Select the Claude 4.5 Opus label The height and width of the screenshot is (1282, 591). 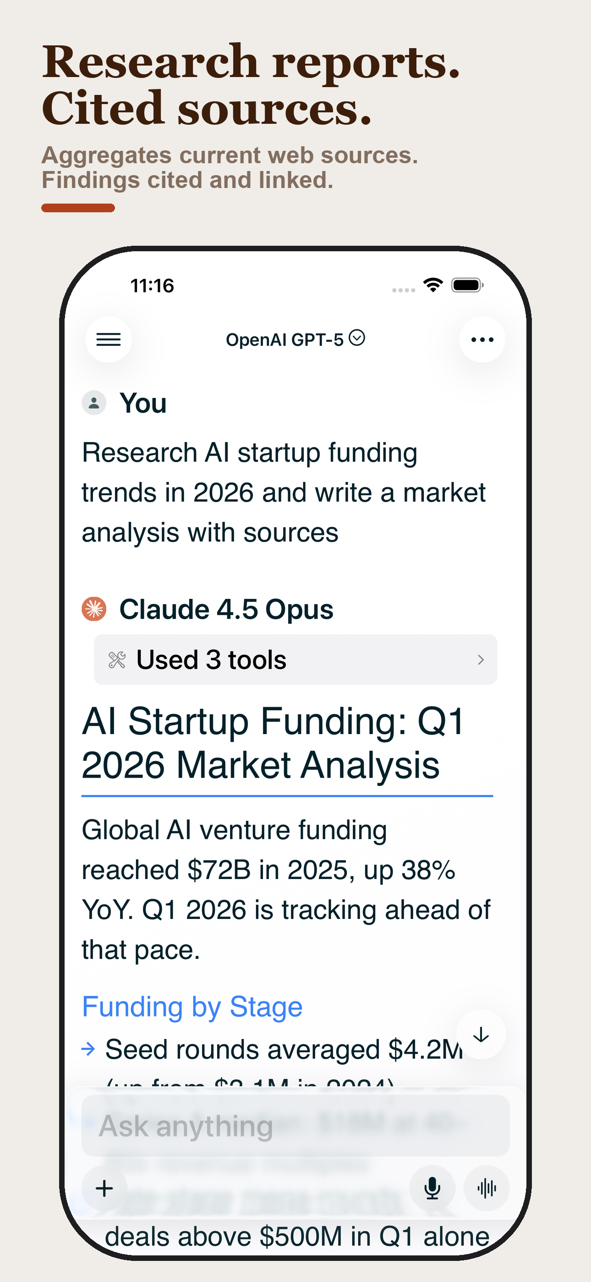[x=226, y=609]
